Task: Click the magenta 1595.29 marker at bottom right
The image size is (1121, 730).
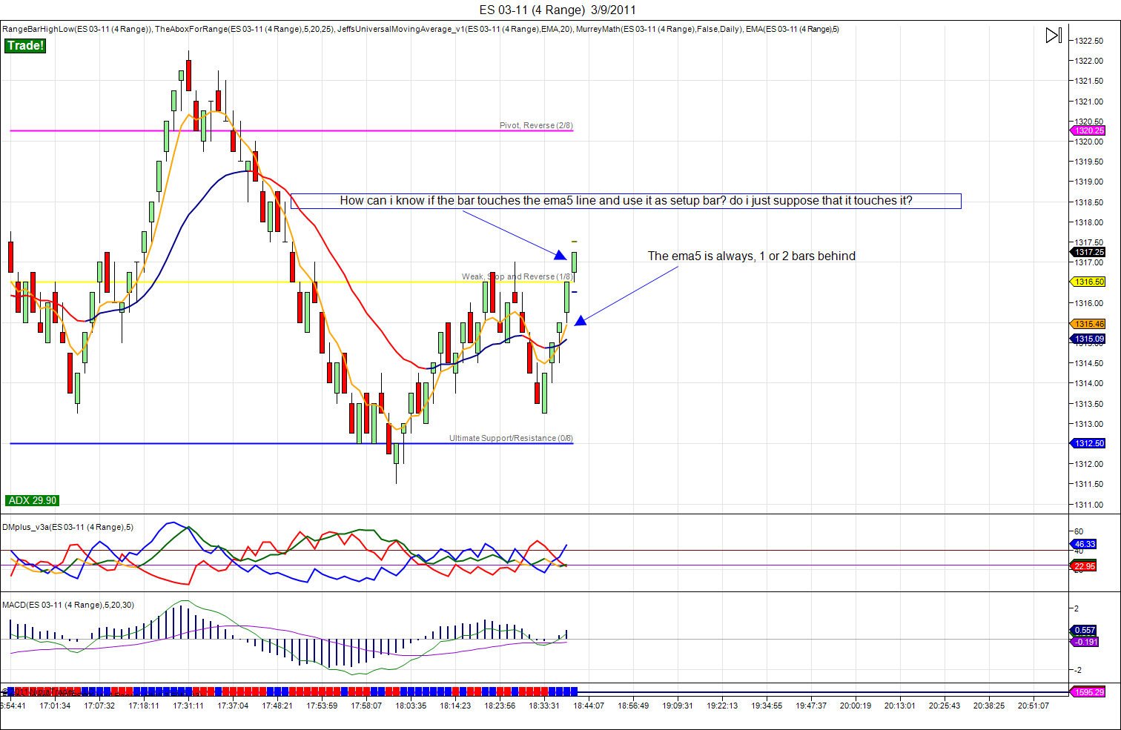Action: (x=1088, y=691)
